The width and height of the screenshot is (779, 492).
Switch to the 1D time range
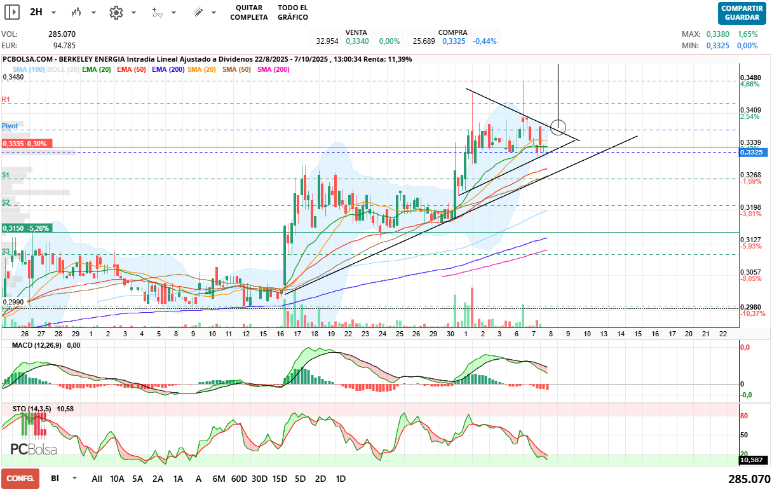tap(341, 478)
